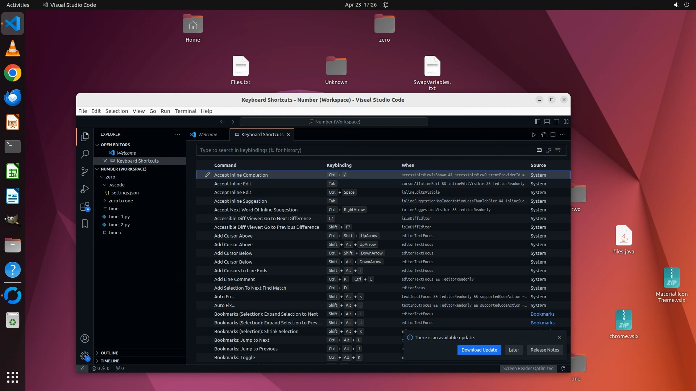Toggle Record Keys in keybindings search
The image size is (696, 391).
coord(539,150)
